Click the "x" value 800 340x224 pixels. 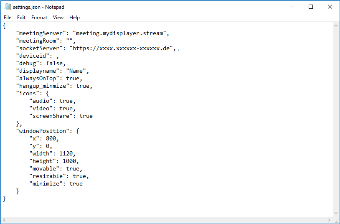[51, 138]
